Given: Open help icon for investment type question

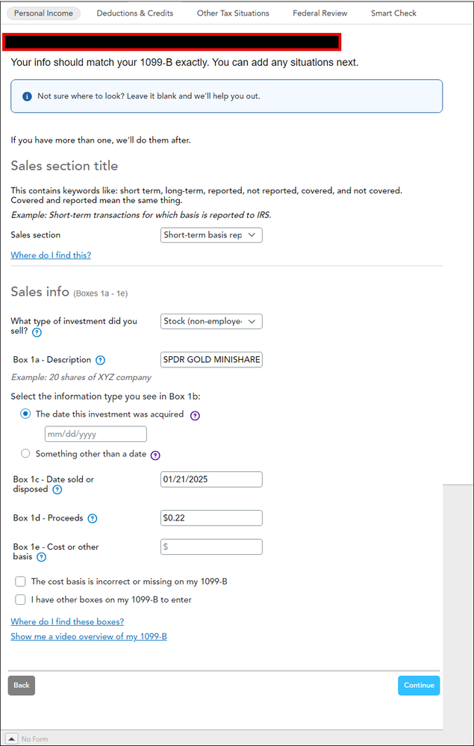Looking at the screenshot, I should tap(37, 332).
